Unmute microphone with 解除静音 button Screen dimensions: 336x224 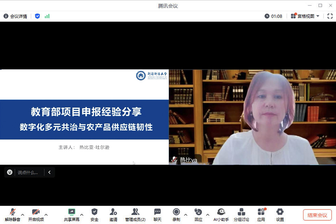point(13,214)
